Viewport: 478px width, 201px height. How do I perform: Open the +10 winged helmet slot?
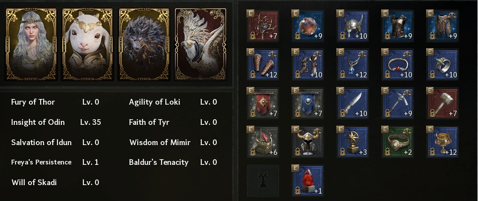click(352, 26)
